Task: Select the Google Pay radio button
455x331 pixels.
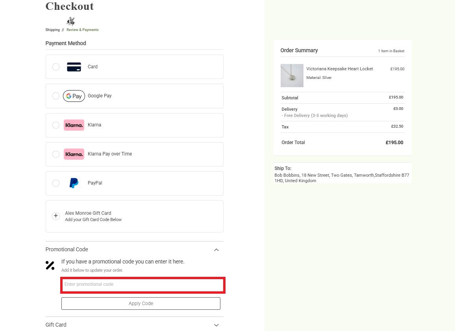Action: 56,96
